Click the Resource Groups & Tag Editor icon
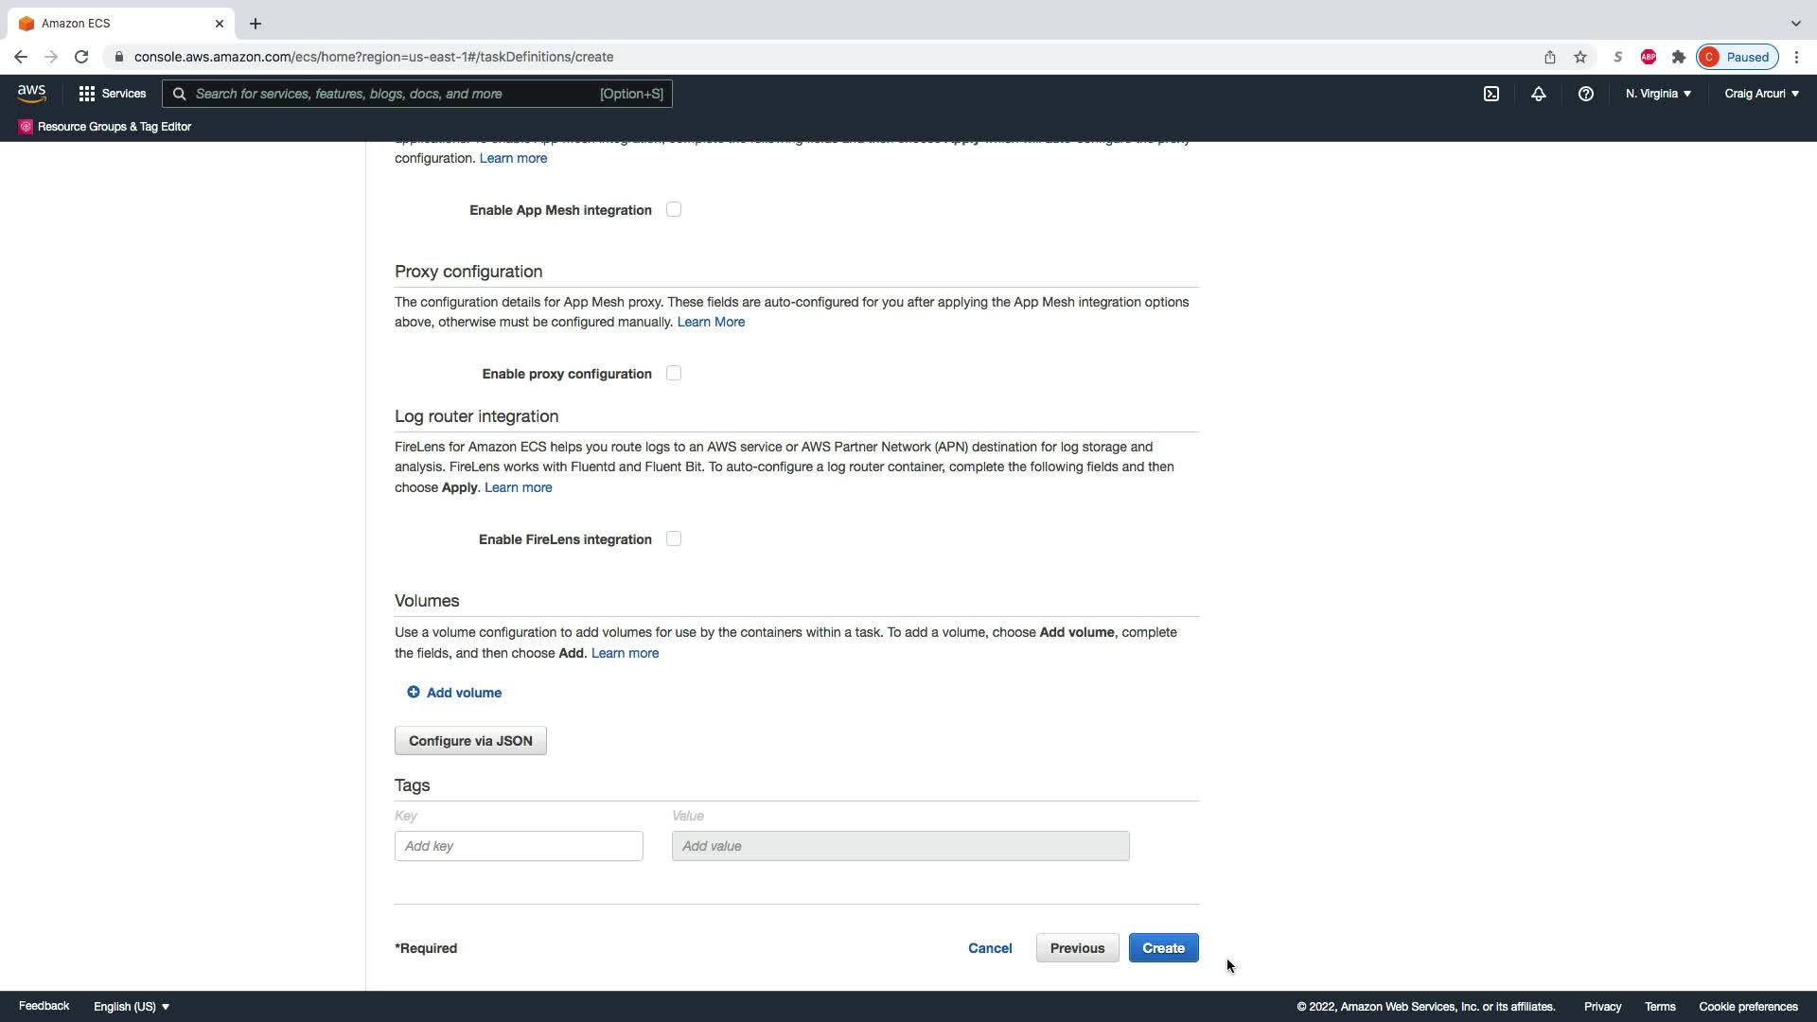Screen dimensions: 1817x1022 point(26,127)
